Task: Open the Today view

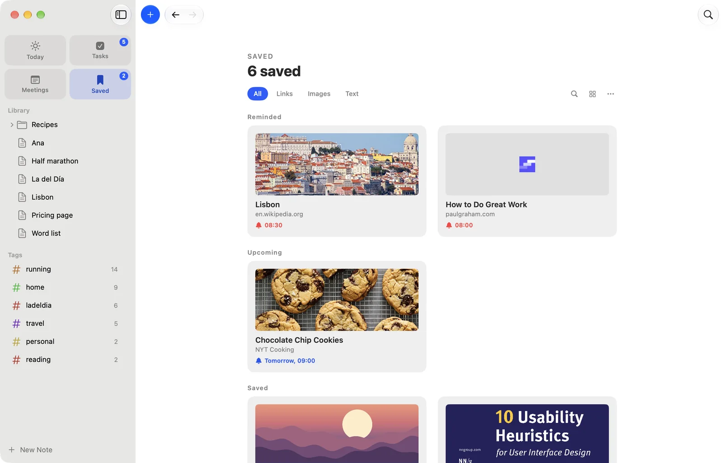Action: pyautogui.click(x=35, y=50)
